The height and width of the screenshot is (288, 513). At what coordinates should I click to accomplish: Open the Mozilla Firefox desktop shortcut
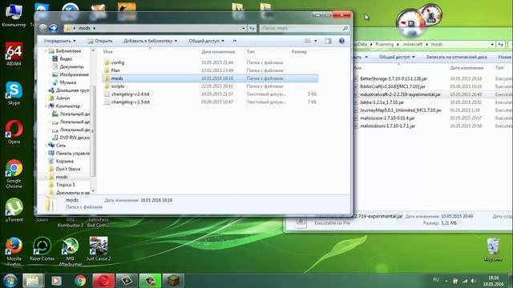click(x=14, y=251)
